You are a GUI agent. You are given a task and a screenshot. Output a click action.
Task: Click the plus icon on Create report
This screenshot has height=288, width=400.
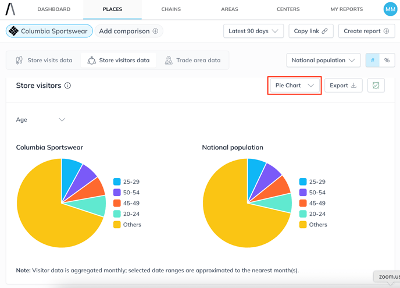point(386,31)
